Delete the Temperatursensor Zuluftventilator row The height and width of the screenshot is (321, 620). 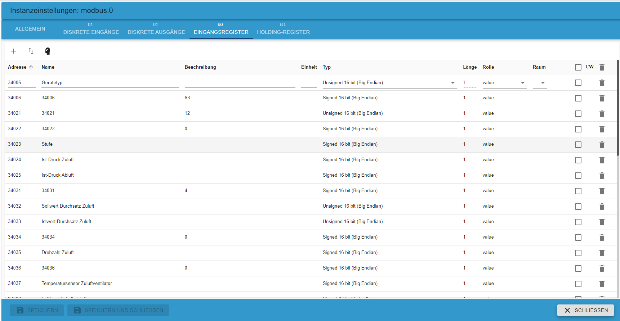[602, 284]
